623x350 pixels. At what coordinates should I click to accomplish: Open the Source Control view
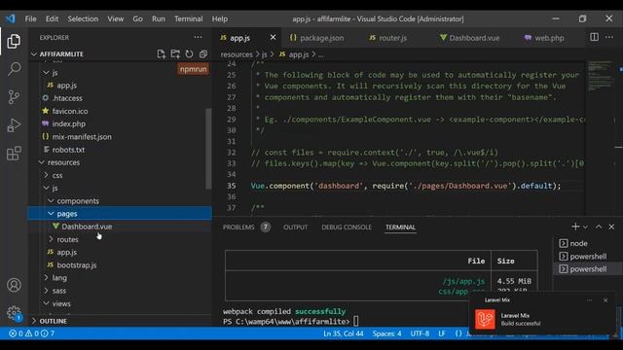pyautogui.click(x=14, y=97)
